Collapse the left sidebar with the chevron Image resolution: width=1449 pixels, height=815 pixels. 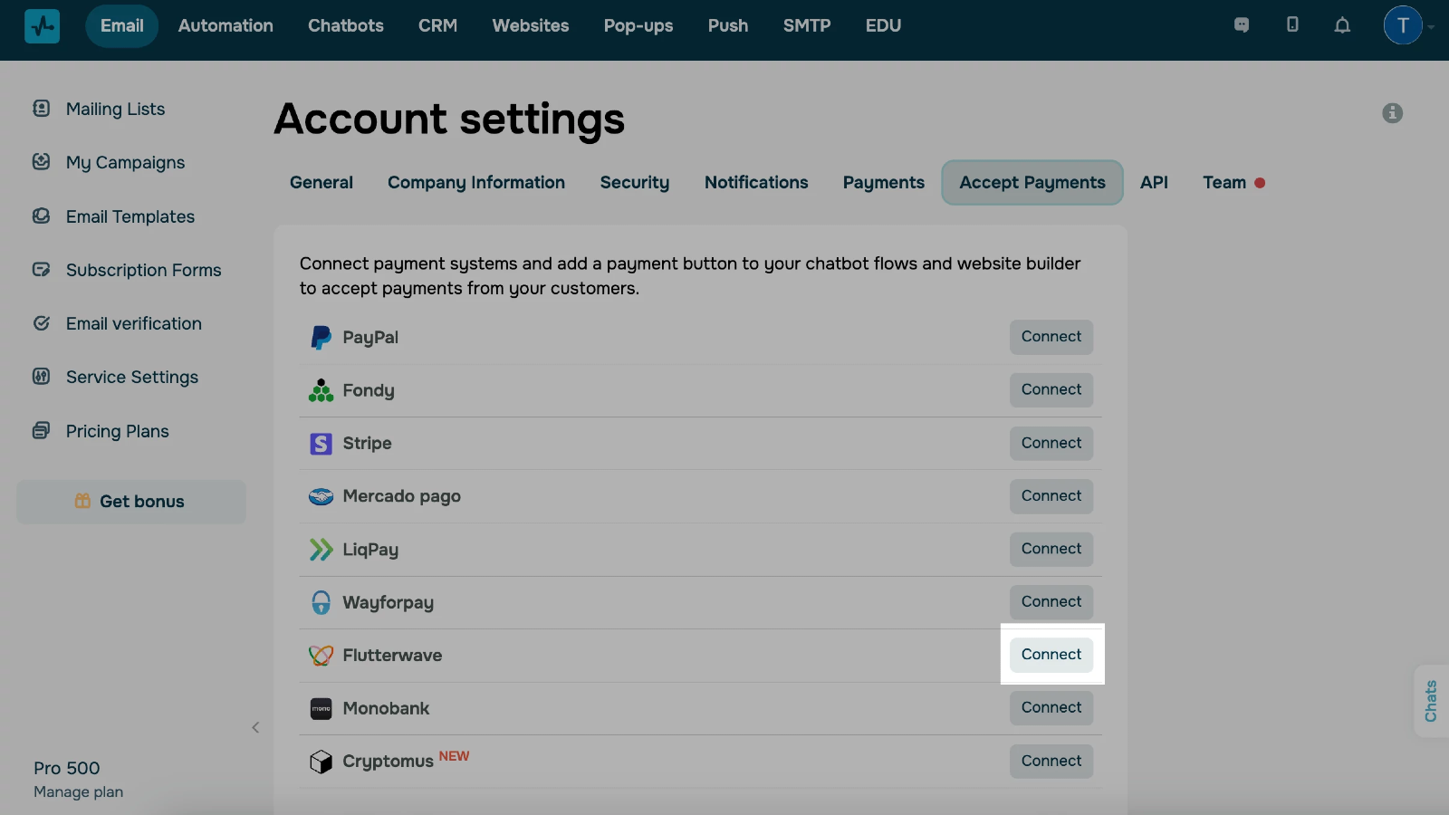(x=255, y=727)
